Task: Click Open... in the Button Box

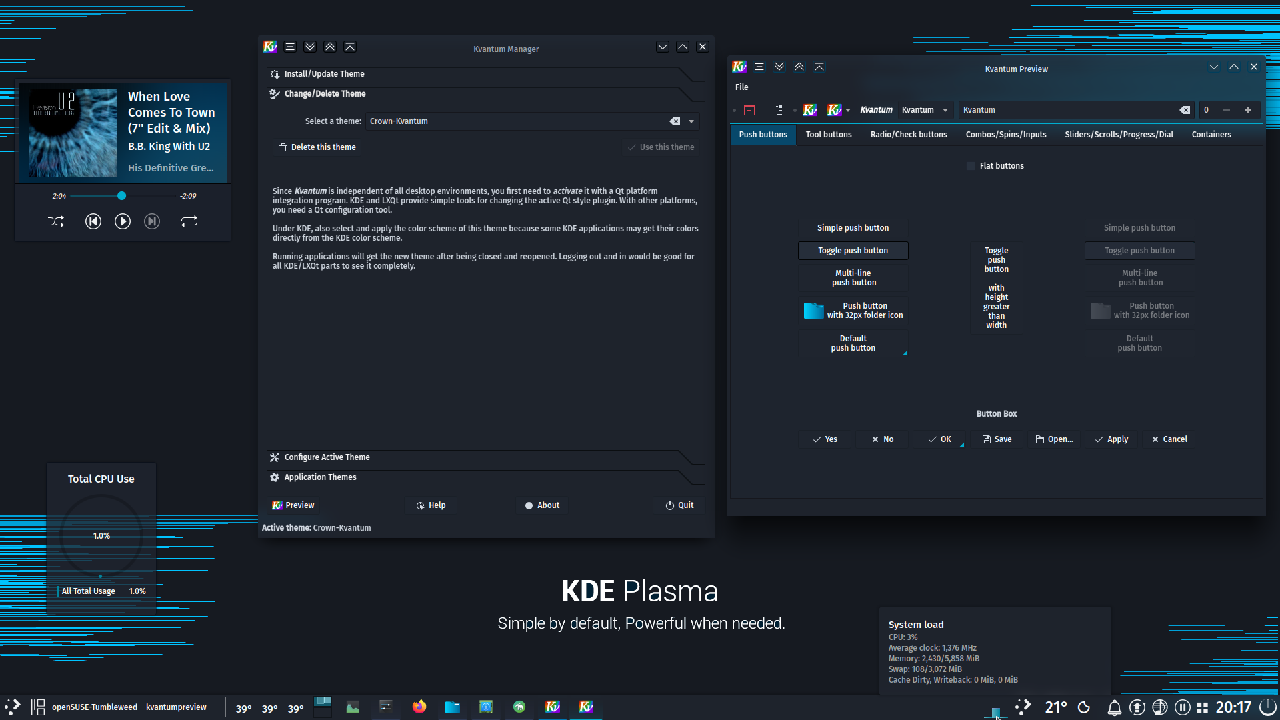Action: [x=1054, y=439]
